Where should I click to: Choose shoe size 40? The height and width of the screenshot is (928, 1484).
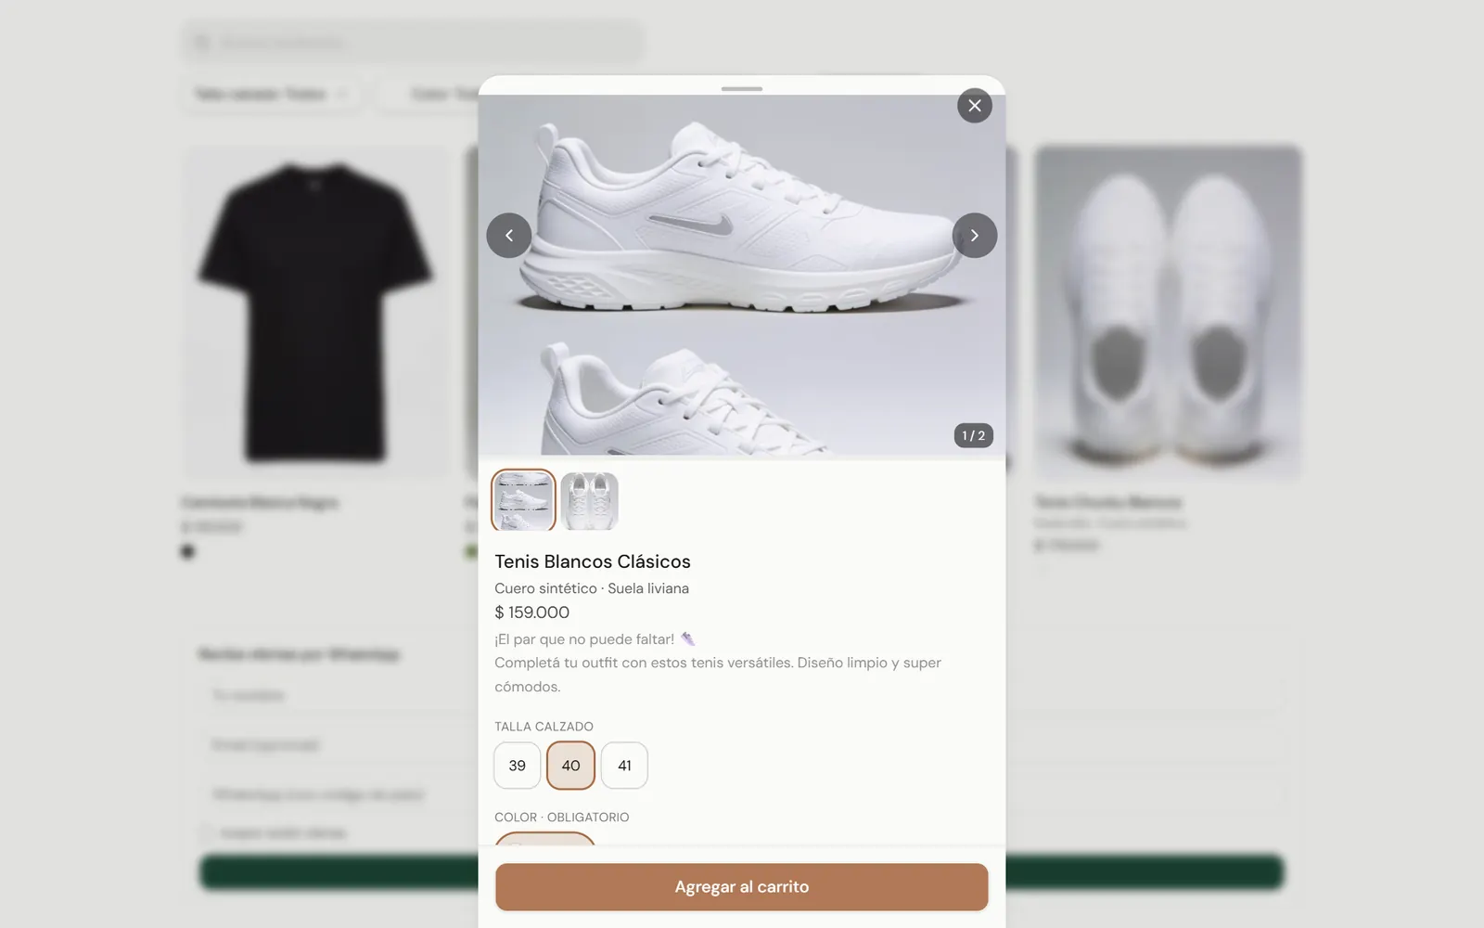click(570, 766)
